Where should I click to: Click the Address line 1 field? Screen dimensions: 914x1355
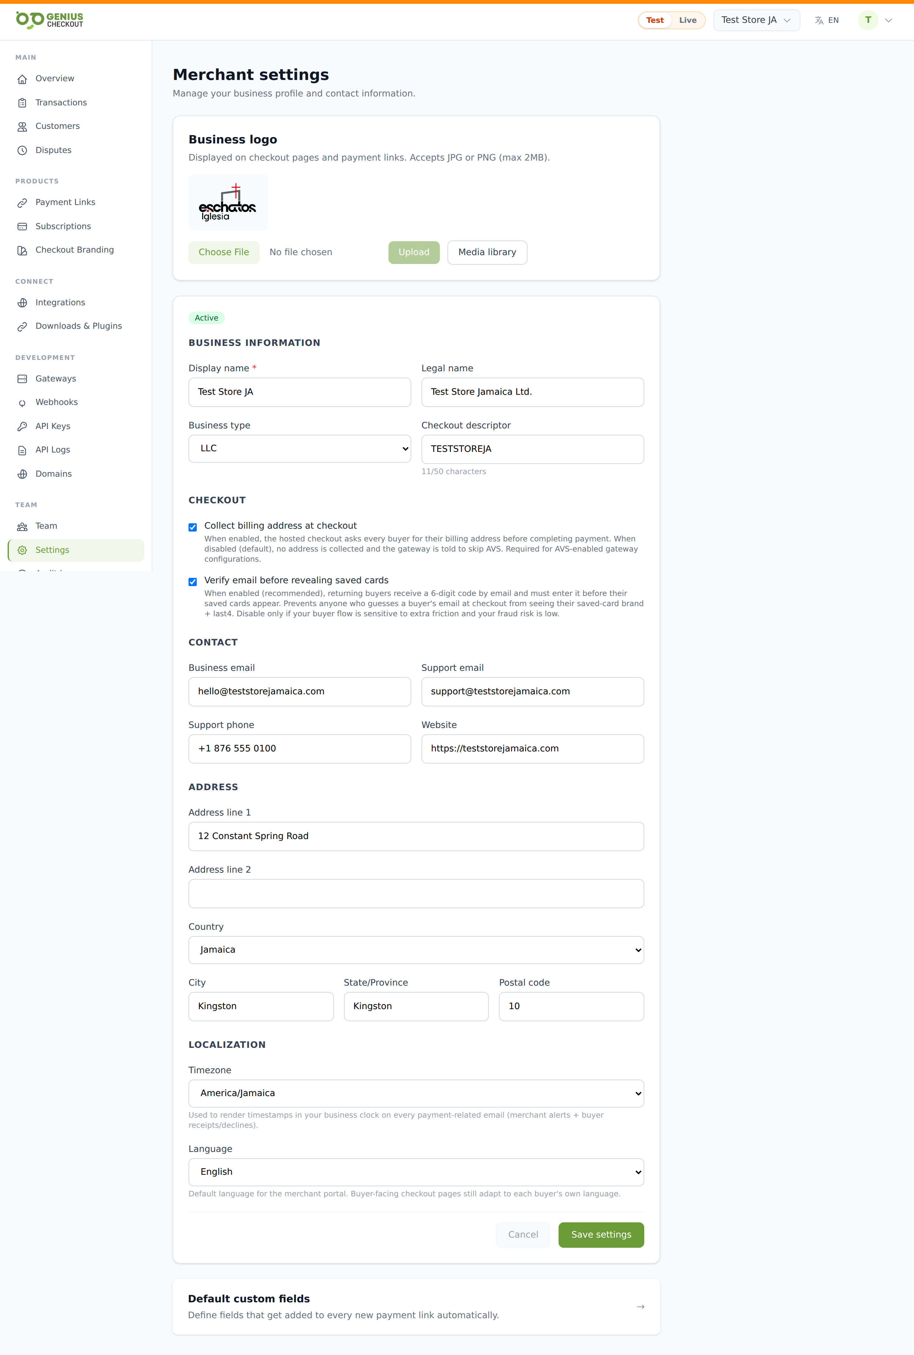click(416, 836)
